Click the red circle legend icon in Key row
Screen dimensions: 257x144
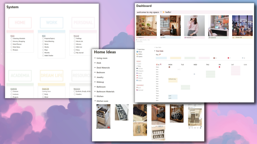click(x=214, y=58)
